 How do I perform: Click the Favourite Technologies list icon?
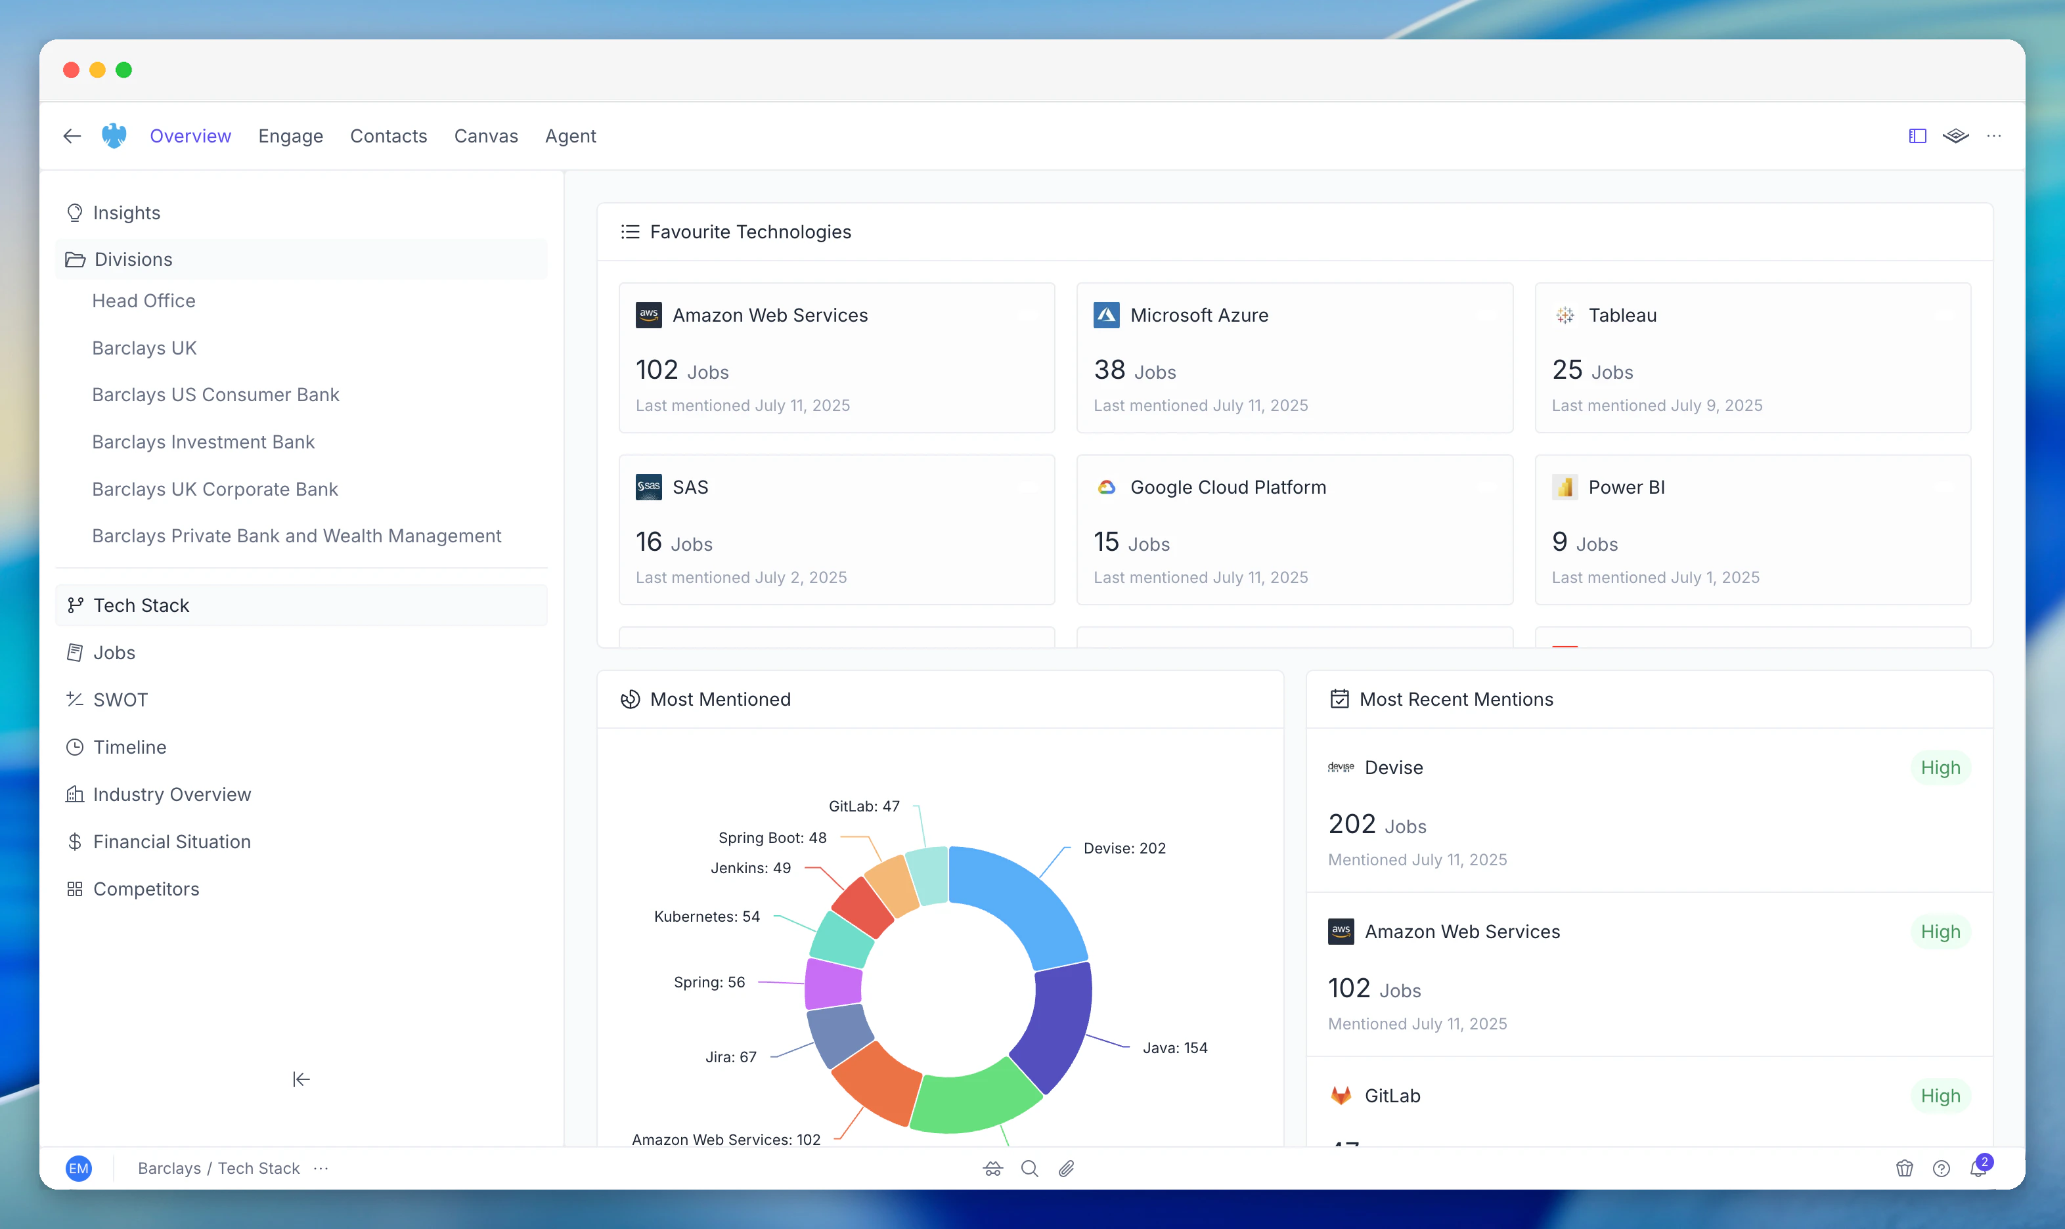(631, 232)
